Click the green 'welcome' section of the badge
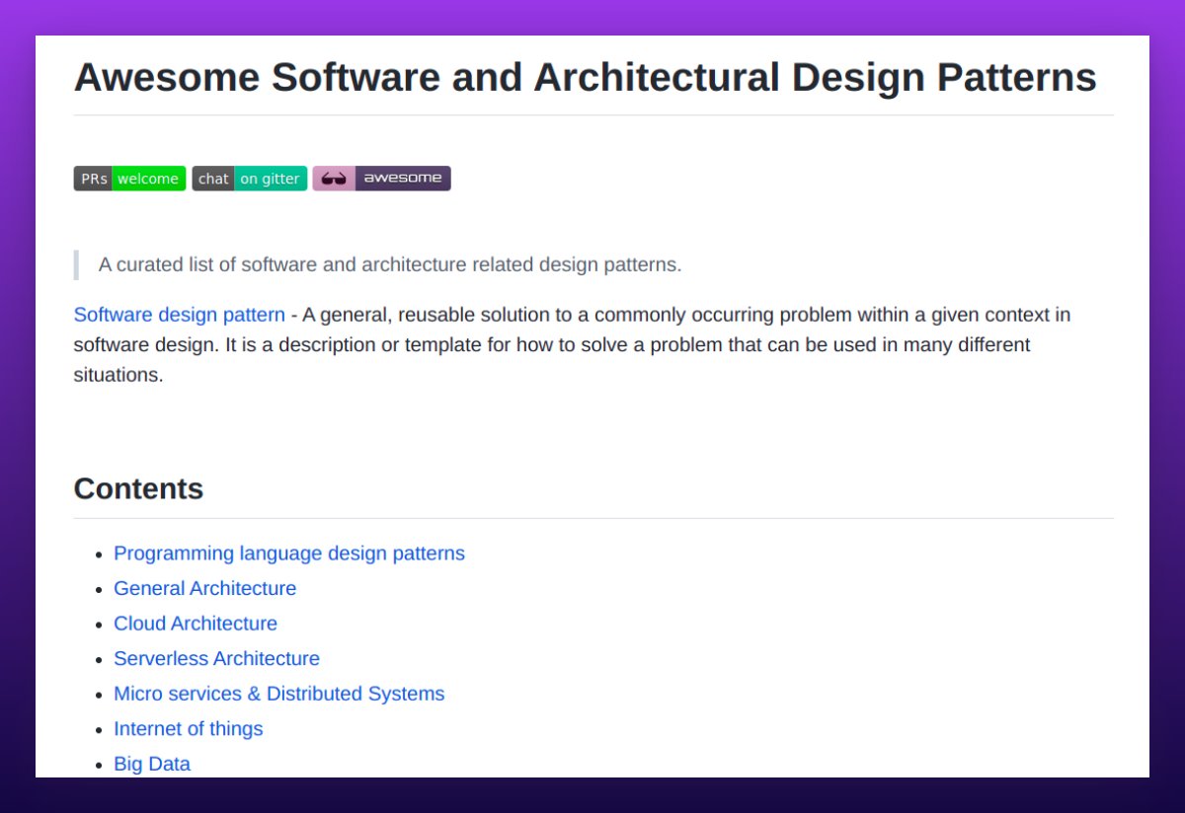The height and width of the screenshot is (813, 1185). pyautogui.click(x=148, y=179)
